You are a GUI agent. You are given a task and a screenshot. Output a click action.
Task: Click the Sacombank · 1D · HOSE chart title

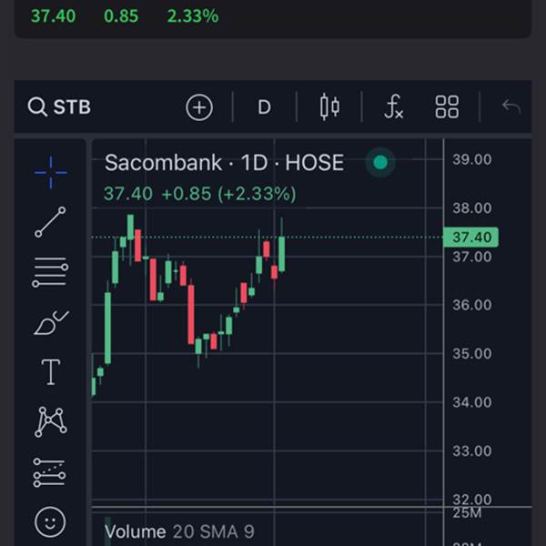224,163
